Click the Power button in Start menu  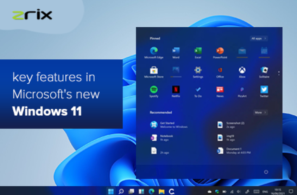click(x=266, y=172)
